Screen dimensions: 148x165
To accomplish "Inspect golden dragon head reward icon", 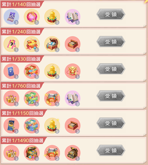I will [x=73, y=71].
